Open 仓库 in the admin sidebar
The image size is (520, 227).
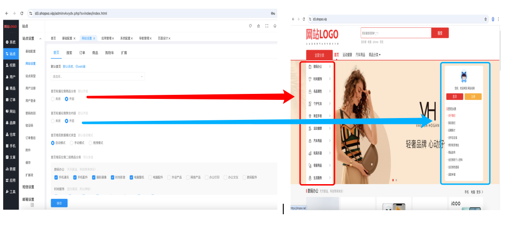11,134
